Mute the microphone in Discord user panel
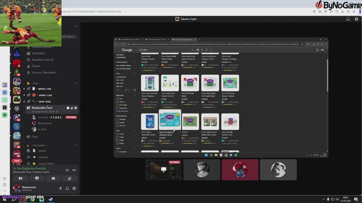 (60, 188)
